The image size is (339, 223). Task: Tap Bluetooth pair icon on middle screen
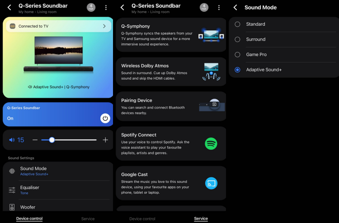tap(204, 7)
